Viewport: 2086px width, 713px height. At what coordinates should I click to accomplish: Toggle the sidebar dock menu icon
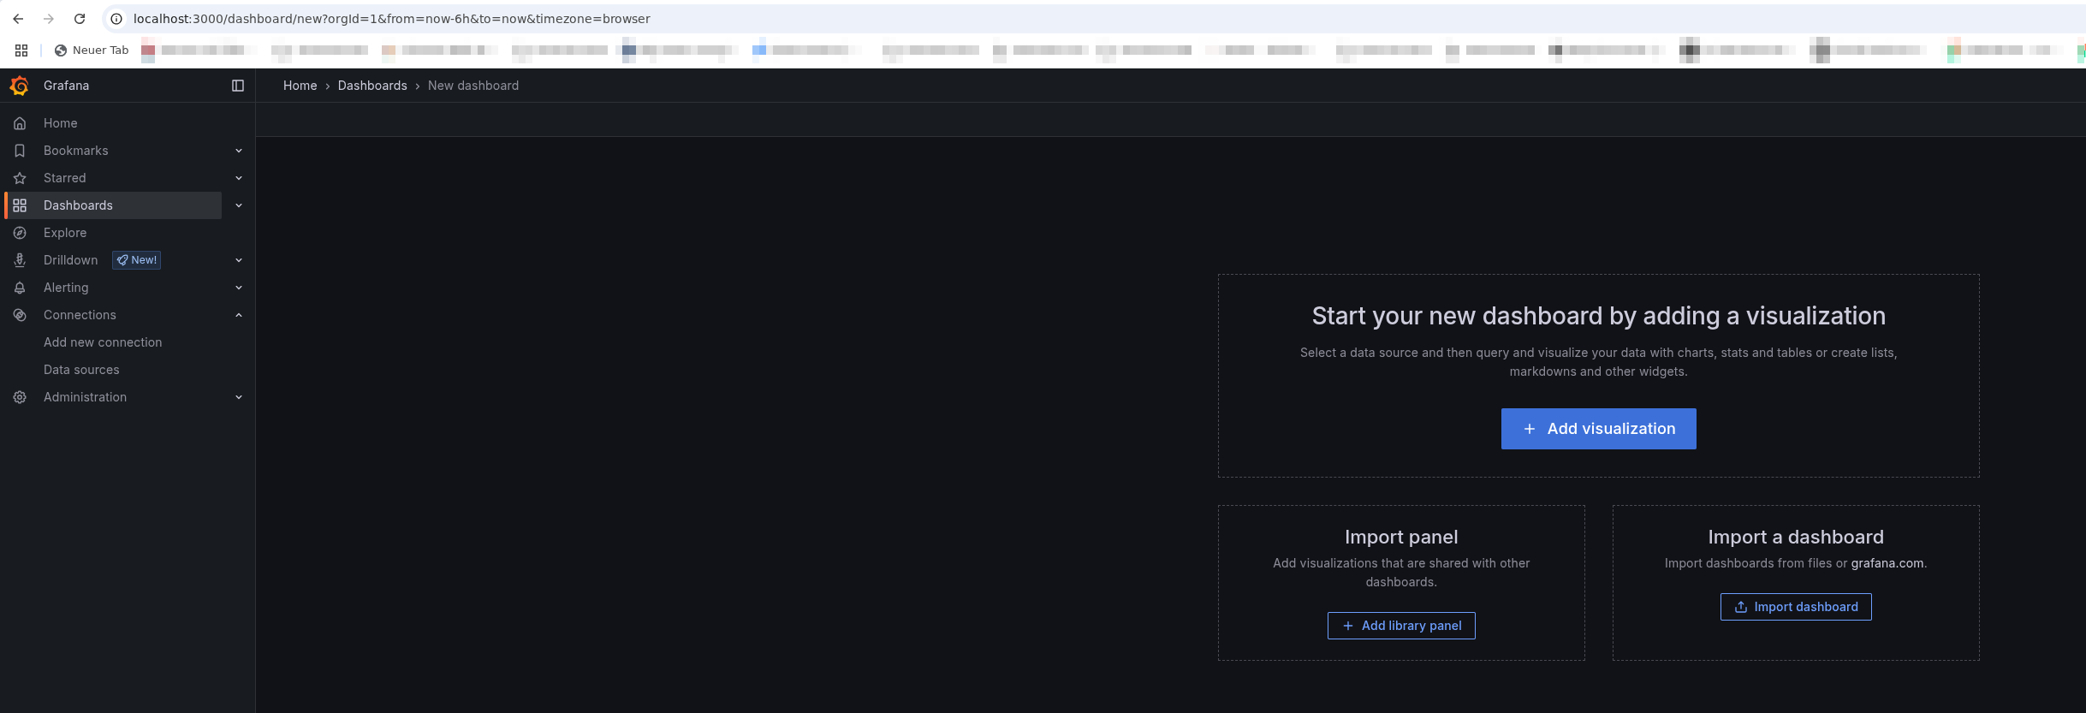[238, 86]
